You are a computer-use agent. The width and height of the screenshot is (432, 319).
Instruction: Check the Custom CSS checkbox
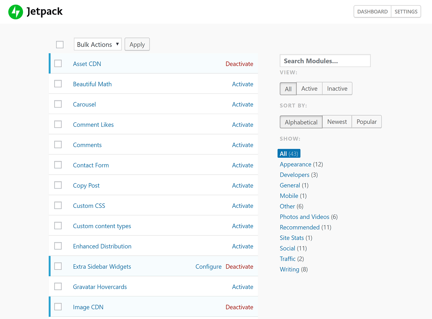[x=58, y=205]
